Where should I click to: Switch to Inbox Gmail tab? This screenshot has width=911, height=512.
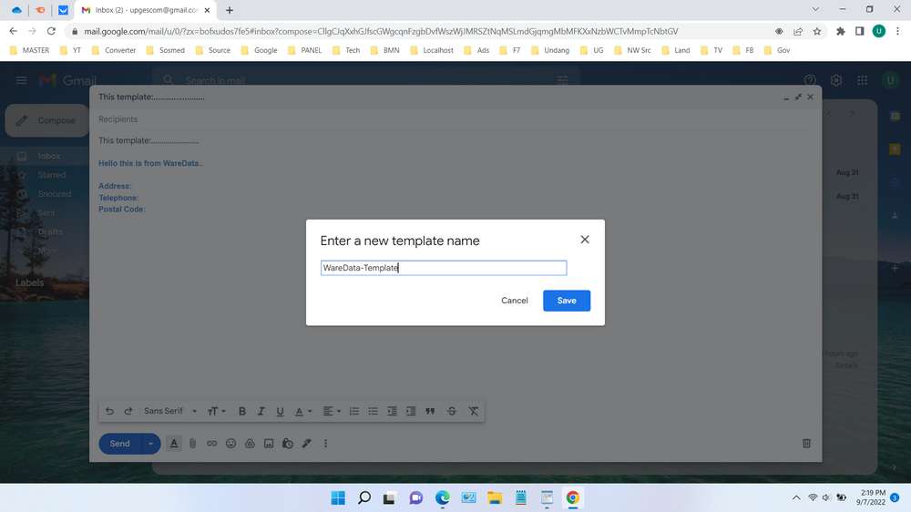pyautogui.click(x=145, y=10)
